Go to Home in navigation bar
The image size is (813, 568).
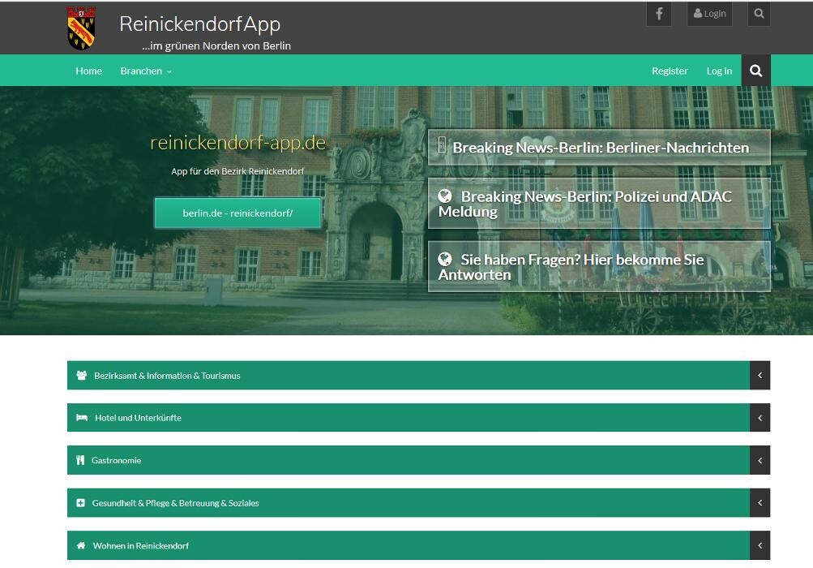[x=88, y=71]
